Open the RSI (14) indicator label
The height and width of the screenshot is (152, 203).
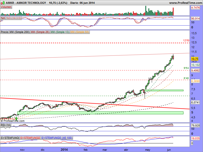[6, 125]
